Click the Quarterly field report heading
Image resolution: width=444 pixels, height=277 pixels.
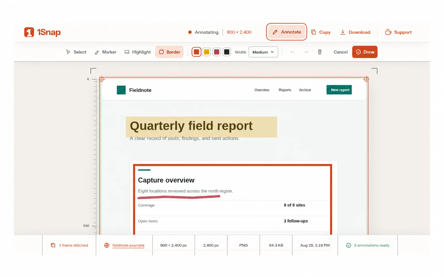click(x=191, y=126)
